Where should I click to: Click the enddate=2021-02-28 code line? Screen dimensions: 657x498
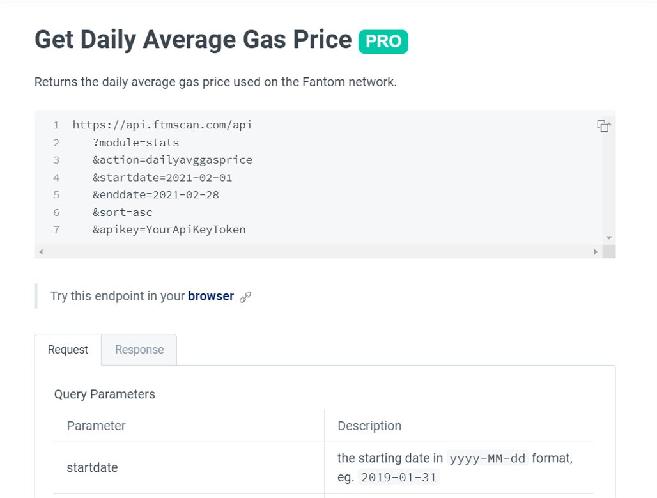coord(155,195)
